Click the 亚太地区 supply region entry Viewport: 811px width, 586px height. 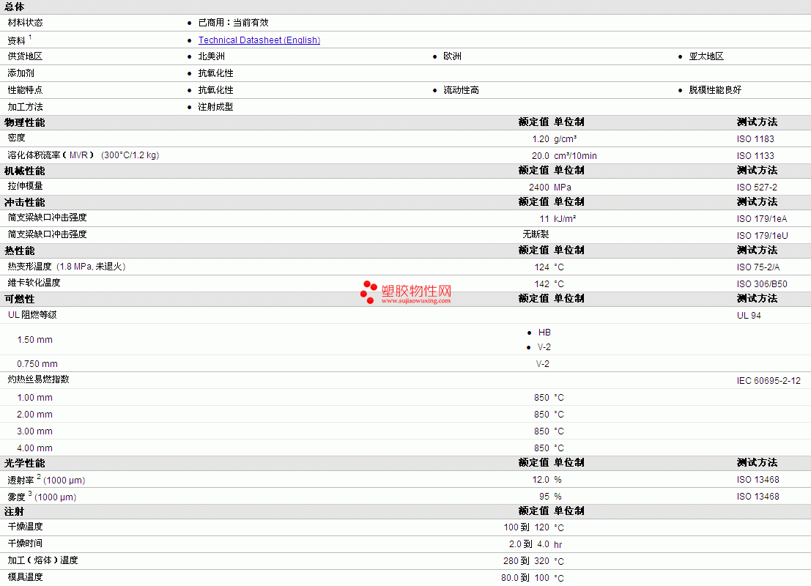coord(706,56)
